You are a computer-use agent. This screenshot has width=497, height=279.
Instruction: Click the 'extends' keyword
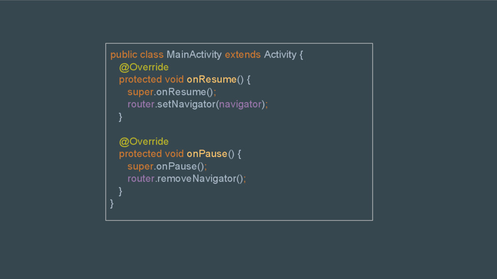(x=243, y=54)
